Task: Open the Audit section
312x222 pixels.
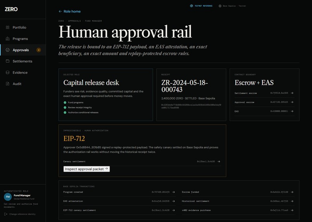Action: click(x=23, y=84)
